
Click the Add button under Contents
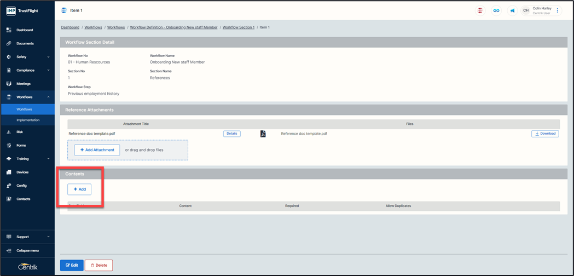[x=79, y=189]
